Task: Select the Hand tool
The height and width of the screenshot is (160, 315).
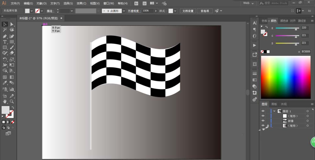Action: tap(5, 101)
